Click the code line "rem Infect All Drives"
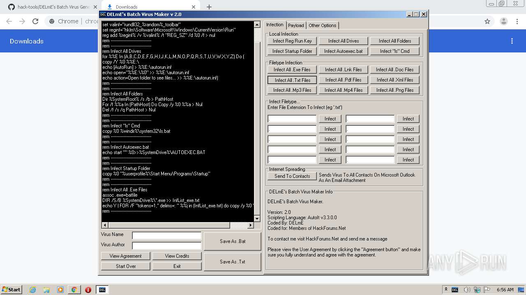This screenshot has width=526, height=295. [x=122, y=51]
